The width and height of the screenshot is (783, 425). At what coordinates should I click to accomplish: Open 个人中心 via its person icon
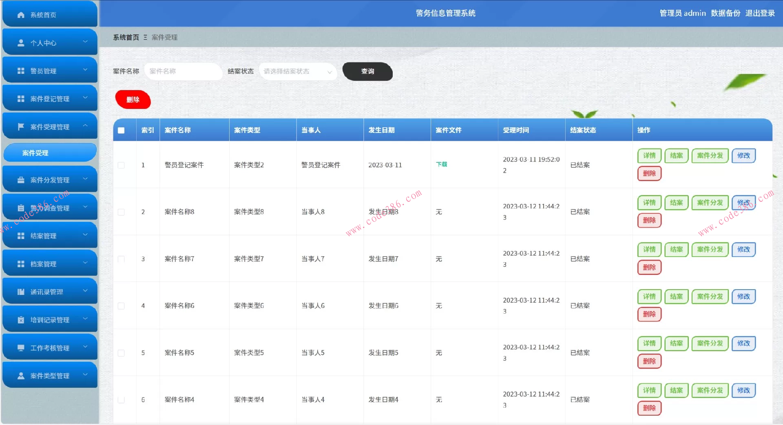[20, 42]
